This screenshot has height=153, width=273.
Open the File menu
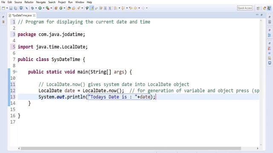pyautogui.click(x=3, y=2)
